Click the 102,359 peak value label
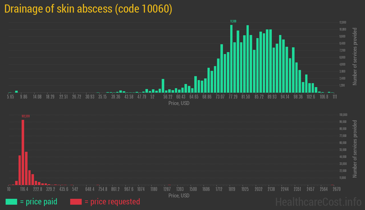The image size is (365, 210). [x=25, y=116]
